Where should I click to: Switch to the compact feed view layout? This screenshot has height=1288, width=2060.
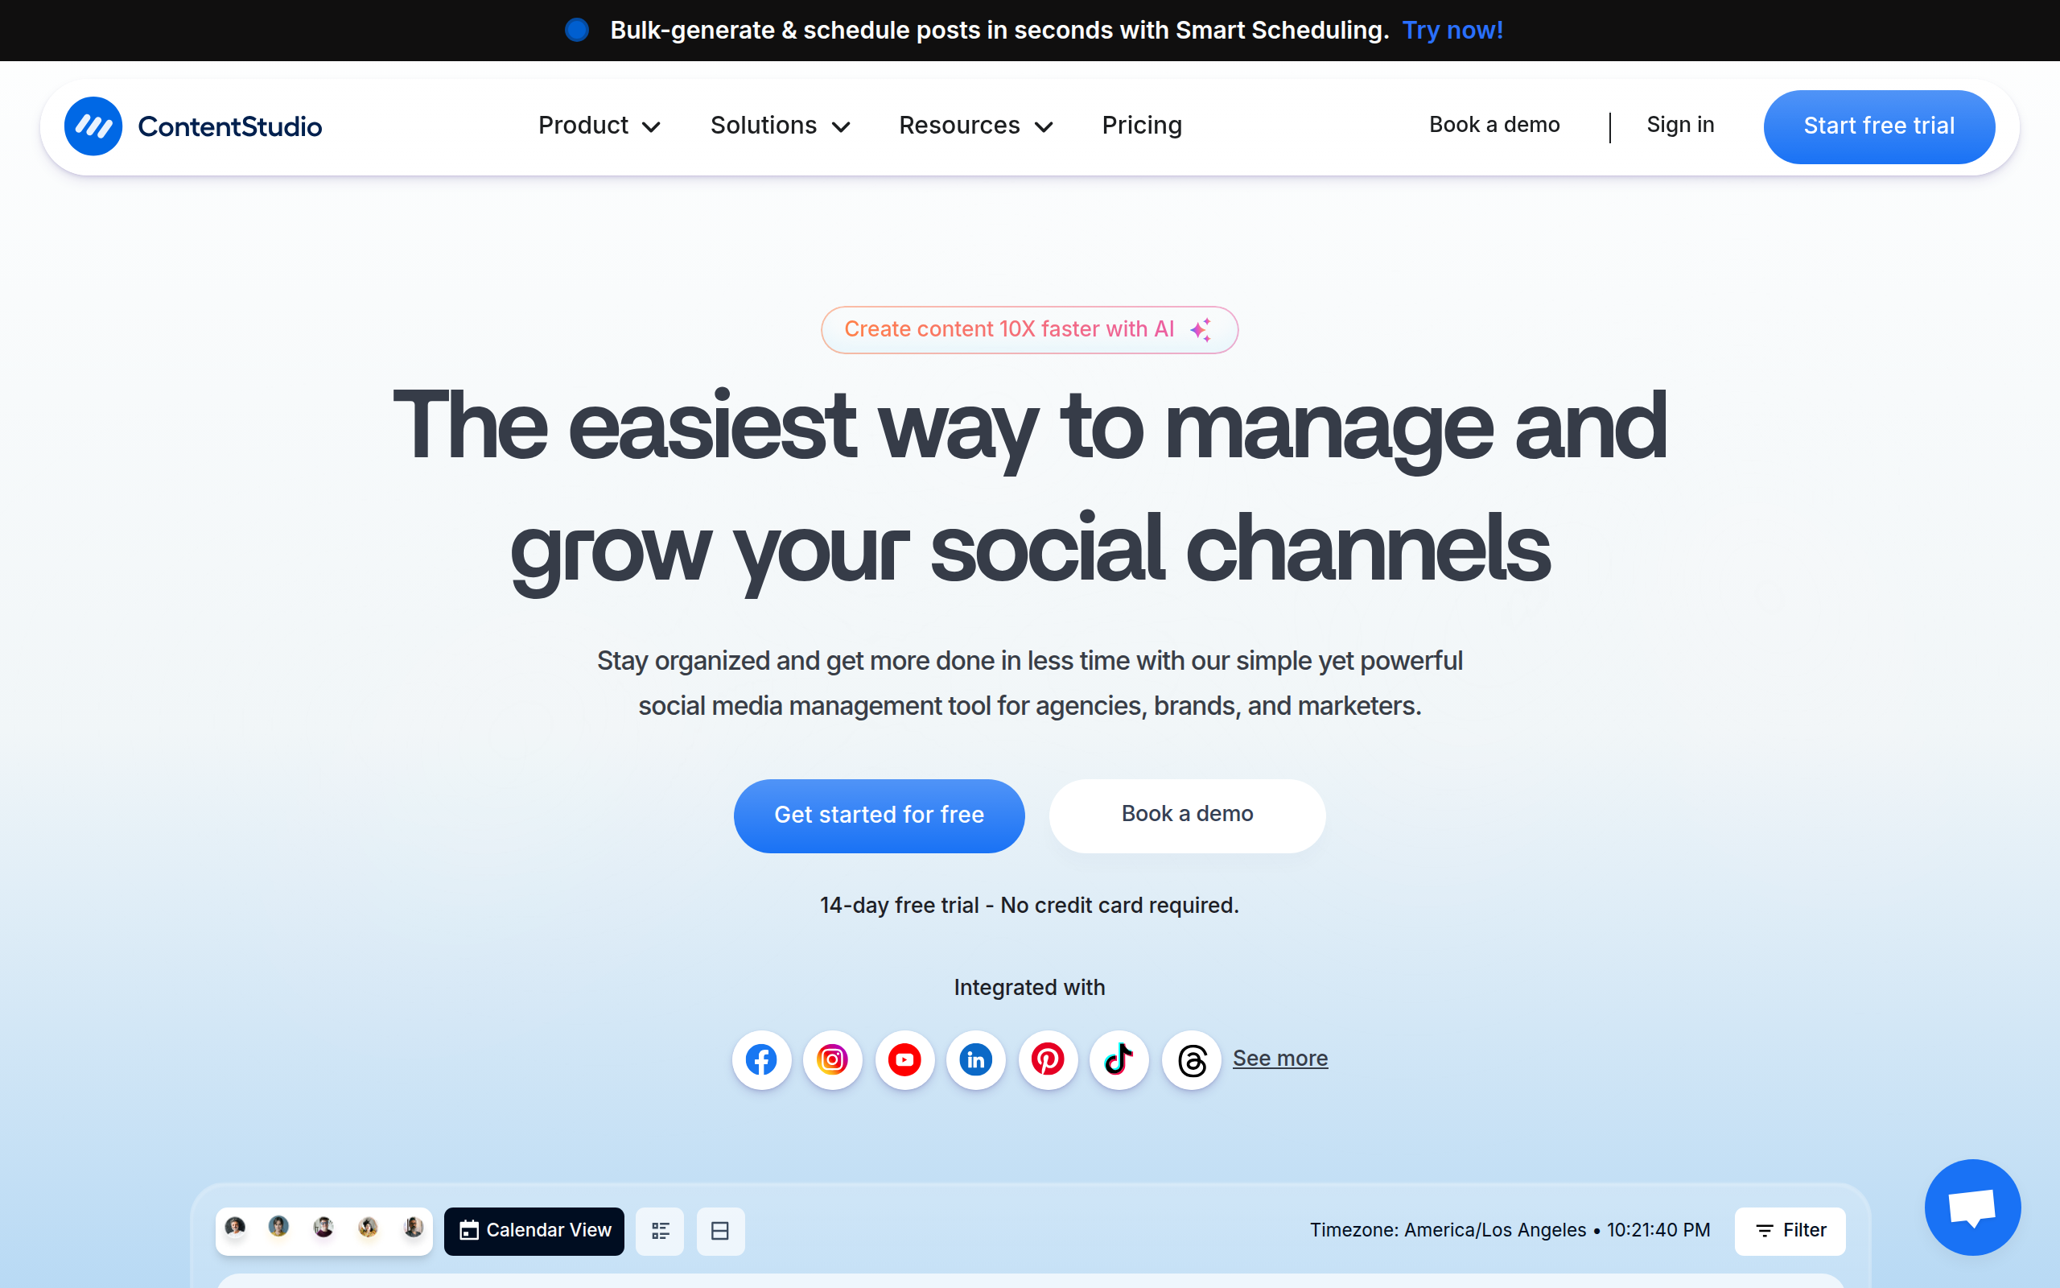coord(719,1230)
